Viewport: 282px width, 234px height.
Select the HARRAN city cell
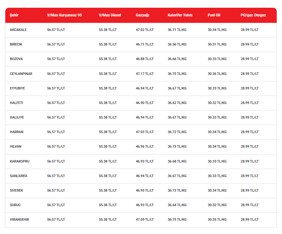(x=17, y=132)
